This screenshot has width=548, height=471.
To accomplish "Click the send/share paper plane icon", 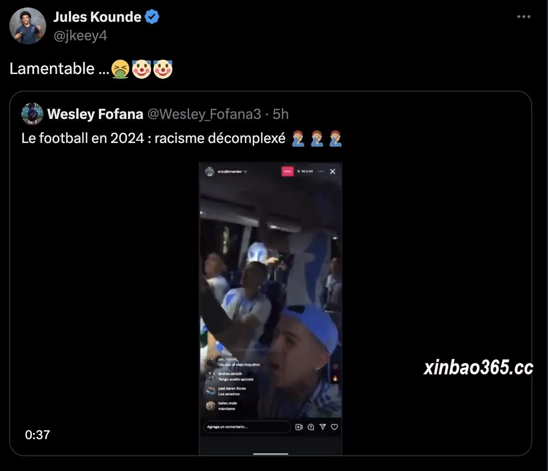I will (x=323, y=427).
